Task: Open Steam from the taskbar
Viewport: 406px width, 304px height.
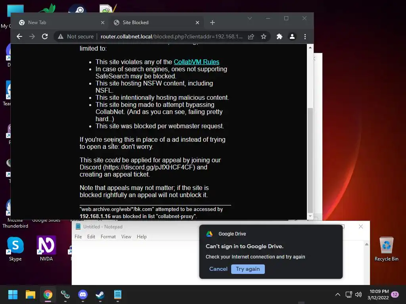Action: (100, 294)
